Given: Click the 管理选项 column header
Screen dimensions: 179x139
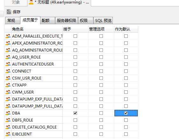Looking at the screenshot, I should point(101,29).
